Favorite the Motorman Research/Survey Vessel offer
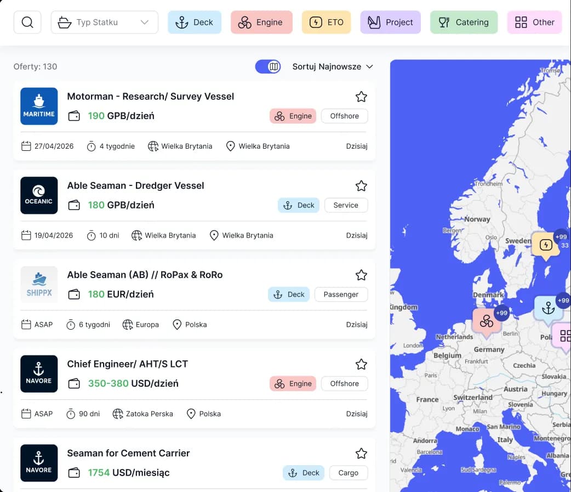571x492 pixels. (x=361, y=97)
